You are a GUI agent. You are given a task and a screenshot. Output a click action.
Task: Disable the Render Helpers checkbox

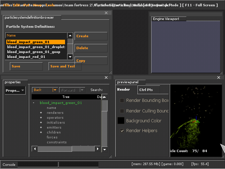pos(122,131)
